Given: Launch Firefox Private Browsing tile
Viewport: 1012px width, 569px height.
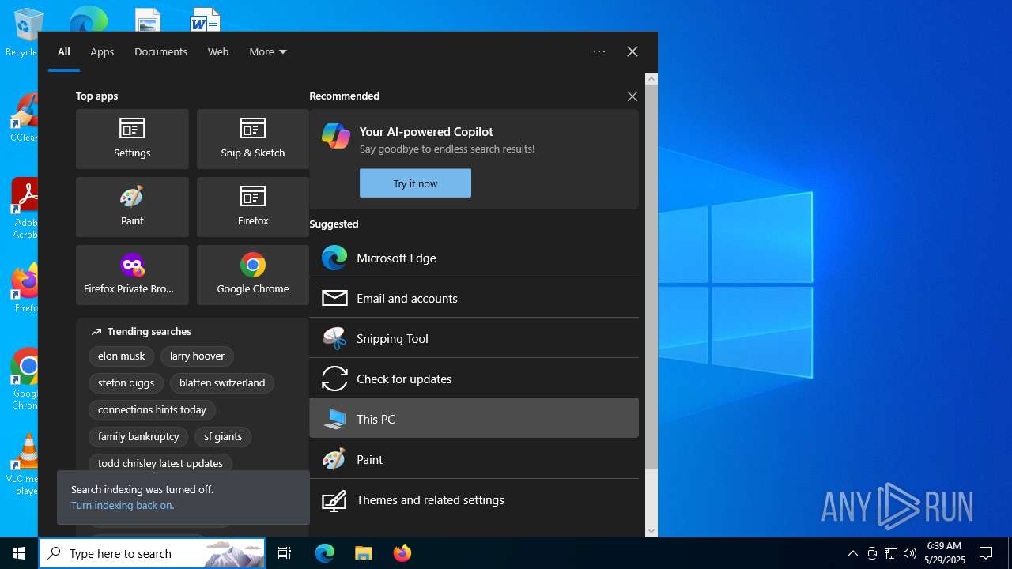Looking at the screenshot, I should (132, 275).
